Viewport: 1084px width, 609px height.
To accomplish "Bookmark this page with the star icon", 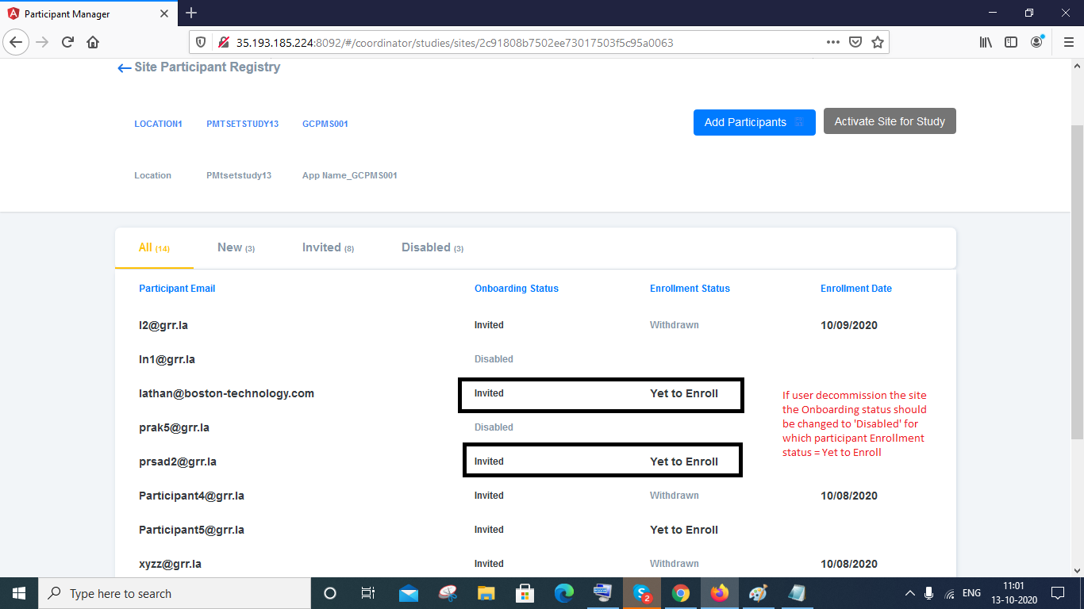I will pos(878,42).
